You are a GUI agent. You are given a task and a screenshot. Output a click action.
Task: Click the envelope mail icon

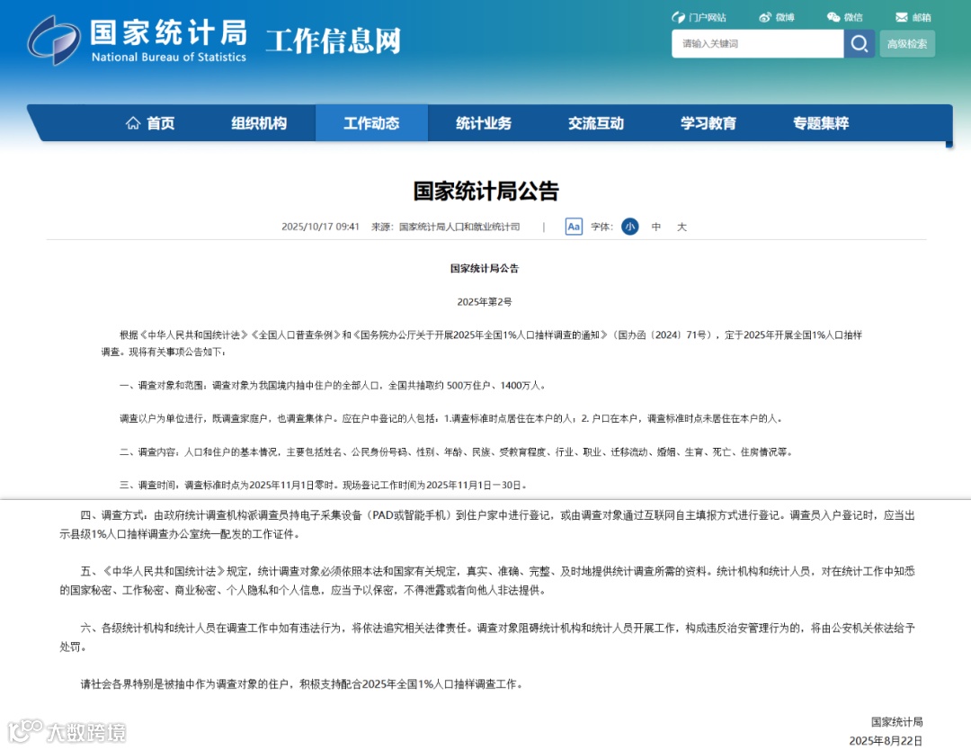pos(902,17)
